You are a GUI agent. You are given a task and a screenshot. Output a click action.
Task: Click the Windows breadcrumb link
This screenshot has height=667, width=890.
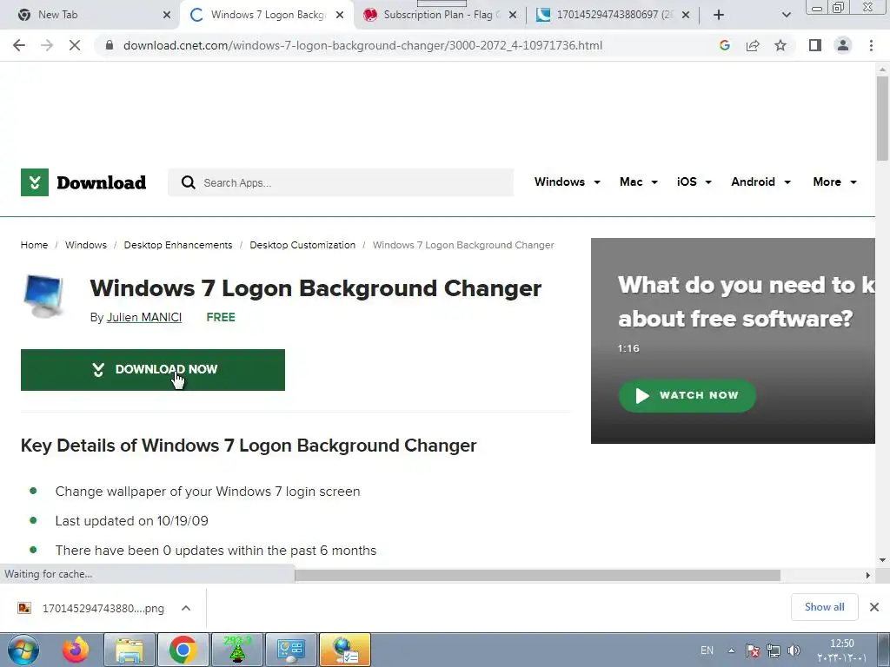pyautogui.click(x=86, y=245)
